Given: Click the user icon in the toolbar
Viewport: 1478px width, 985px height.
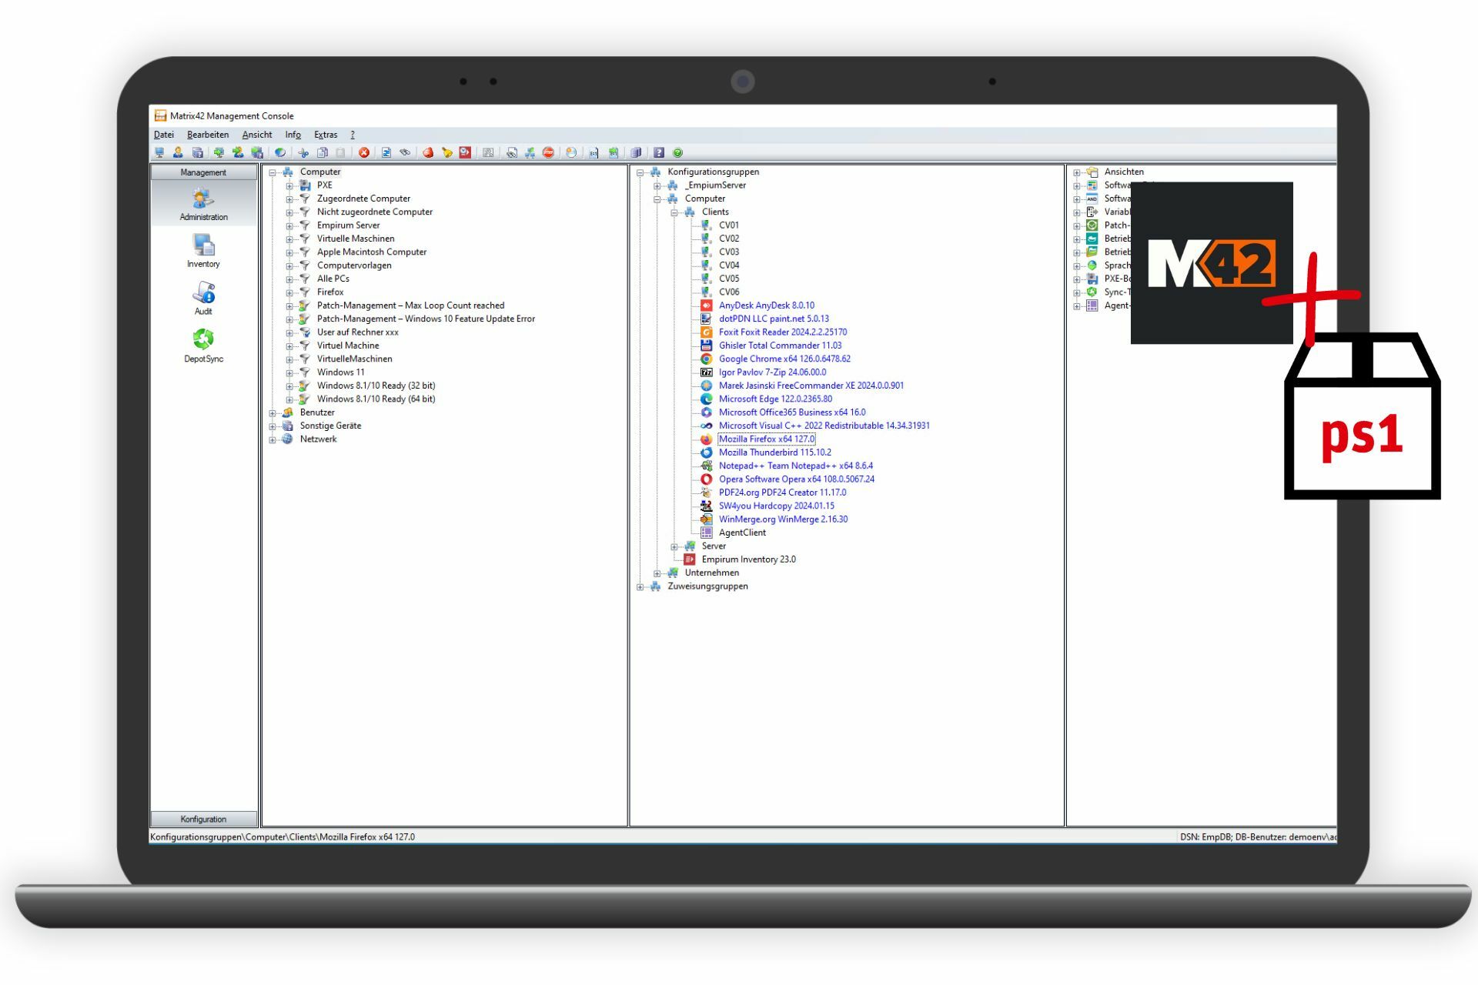Looking at the screenshot, I should click(178, 152).
